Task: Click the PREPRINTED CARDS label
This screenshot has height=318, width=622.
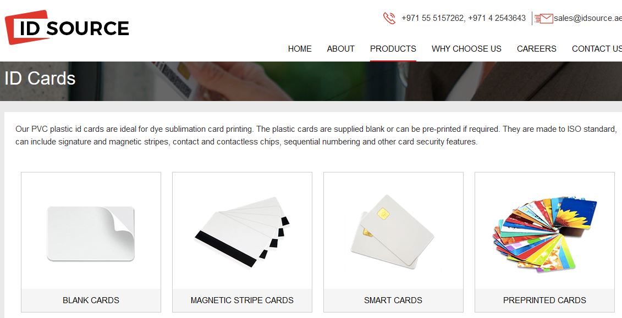Action: tap(544, 300)
